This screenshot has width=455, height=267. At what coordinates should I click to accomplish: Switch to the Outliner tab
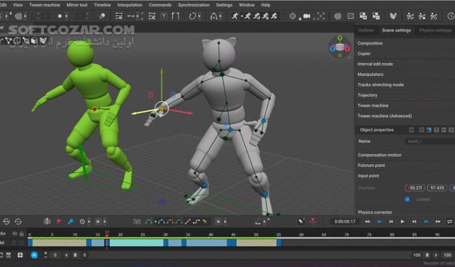click(x=366, y=30)
